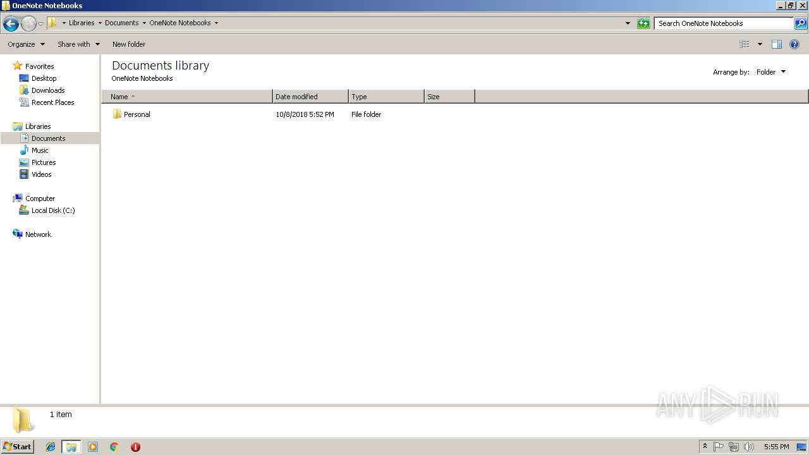Click the folder icon in address bar
Viewport: 809px width, 455px height.
click(x=52, y=23)
